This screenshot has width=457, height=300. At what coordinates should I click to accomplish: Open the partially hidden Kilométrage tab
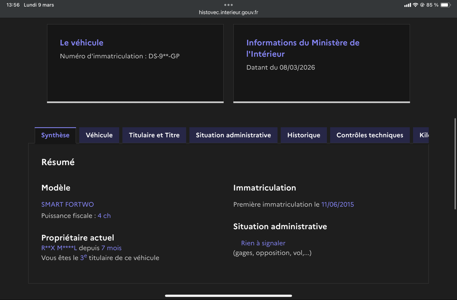coord(423,135)
